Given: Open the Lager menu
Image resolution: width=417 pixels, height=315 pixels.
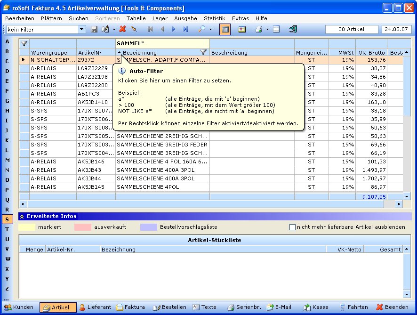Looking at the screenshot, I should pos(160,18).
